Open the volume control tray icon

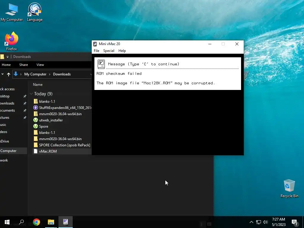(x=265, y=222)
